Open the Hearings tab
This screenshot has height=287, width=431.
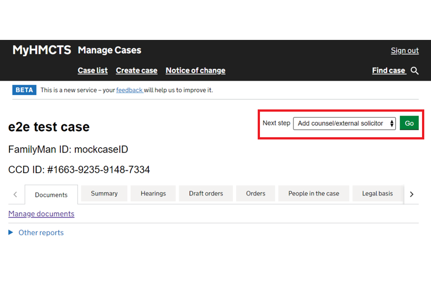(x=153, y=194)
